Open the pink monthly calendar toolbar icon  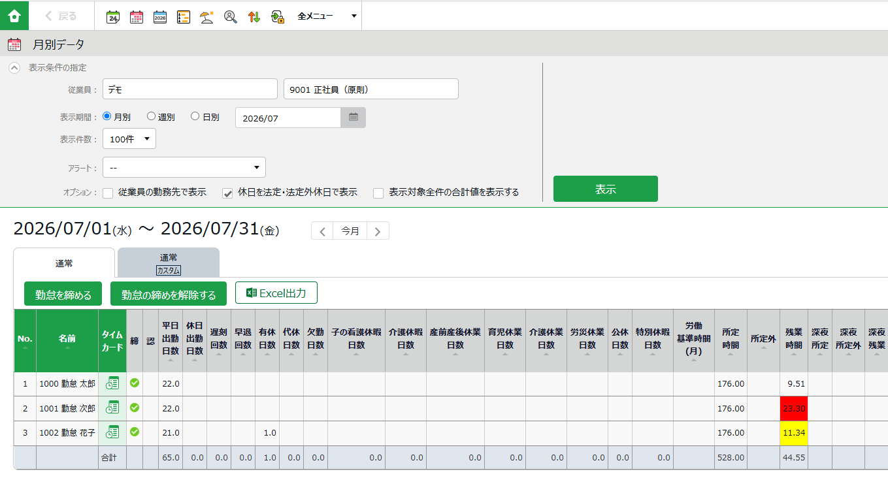click(x=137, y=17)
